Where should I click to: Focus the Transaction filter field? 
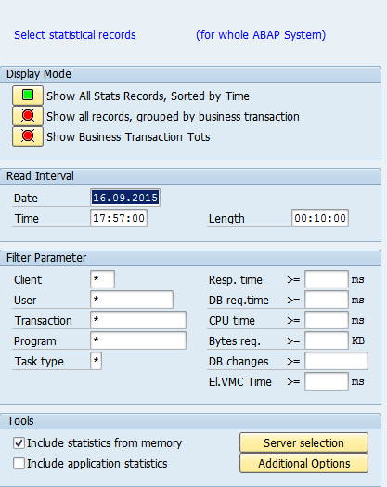(138, 320)
